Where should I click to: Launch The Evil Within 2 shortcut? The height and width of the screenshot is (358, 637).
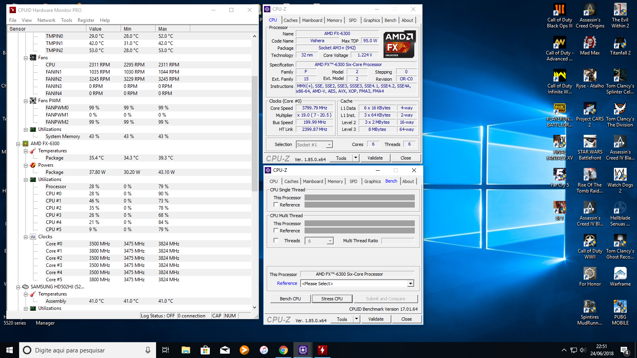pyautogui.click(x=620, y=16)
